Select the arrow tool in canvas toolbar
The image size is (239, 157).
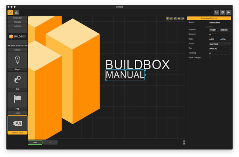point(183,19)
